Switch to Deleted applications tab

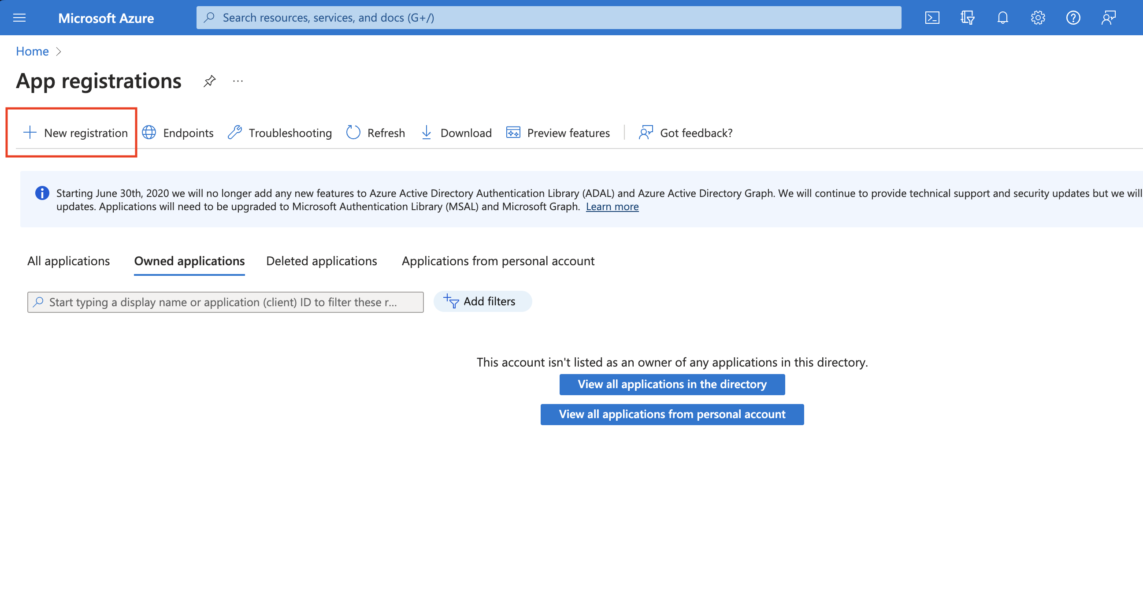tap(321, 261)
